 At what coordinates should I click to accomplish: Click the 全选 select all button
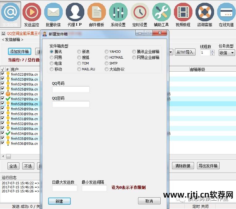coord(13,166)
